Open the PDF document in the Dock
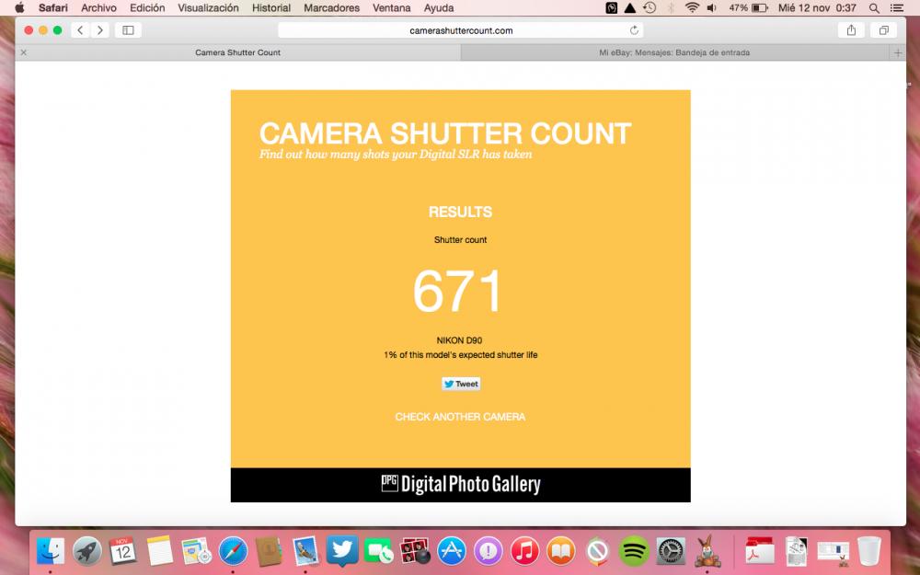 pyautogui.click(x=760, y=551)
